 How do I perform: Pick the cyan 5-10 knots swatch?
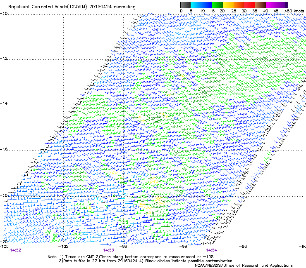click(x=196, y=5)
